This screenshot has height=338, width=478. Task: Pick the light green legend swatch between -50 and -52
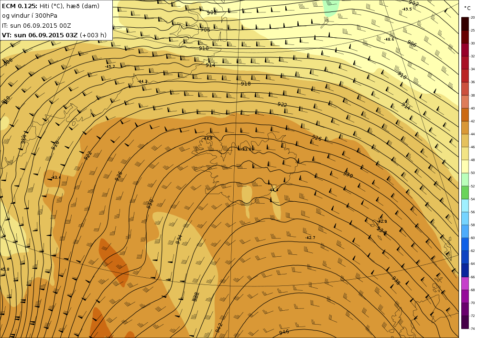click(x=465, y=179)
